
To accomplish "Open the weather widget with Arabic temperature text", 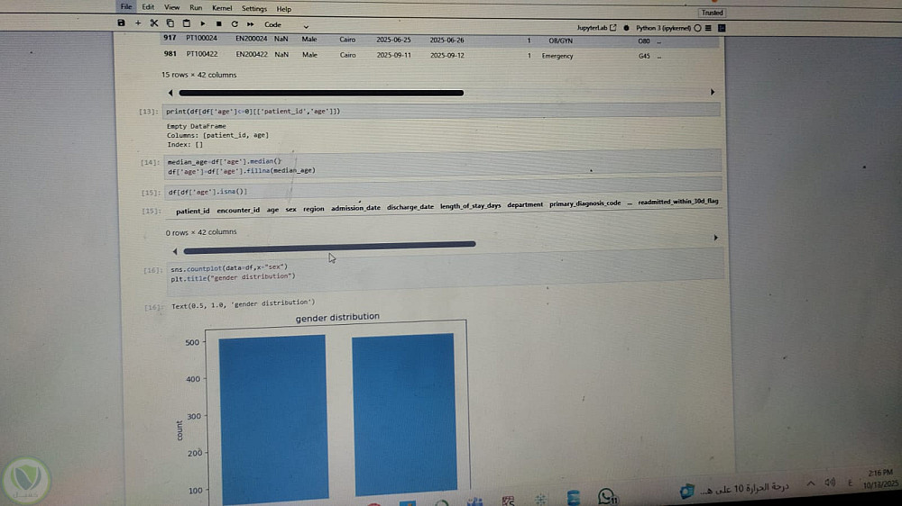I will click(x=733, y=490).
